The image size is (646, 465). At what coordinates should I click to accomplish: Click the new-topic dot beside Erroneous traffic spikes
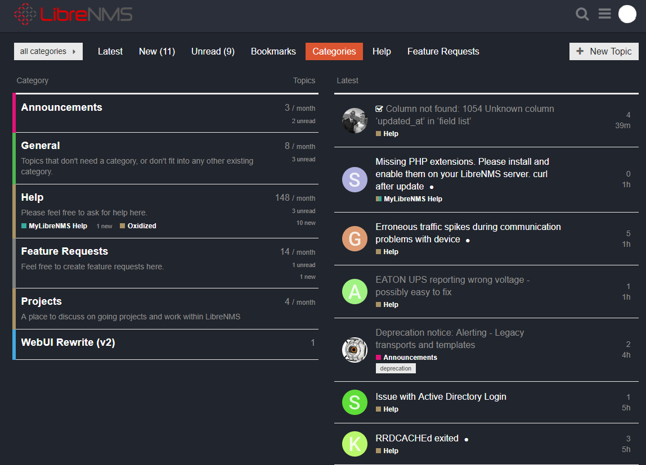(x=467, y=240)
